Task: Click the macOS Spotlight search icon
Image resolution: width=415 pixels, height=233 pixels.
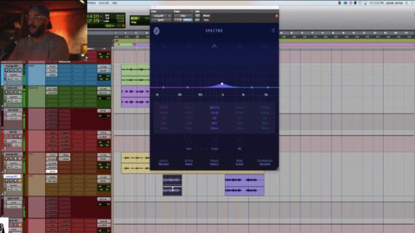Action: [x=407, y=3]
